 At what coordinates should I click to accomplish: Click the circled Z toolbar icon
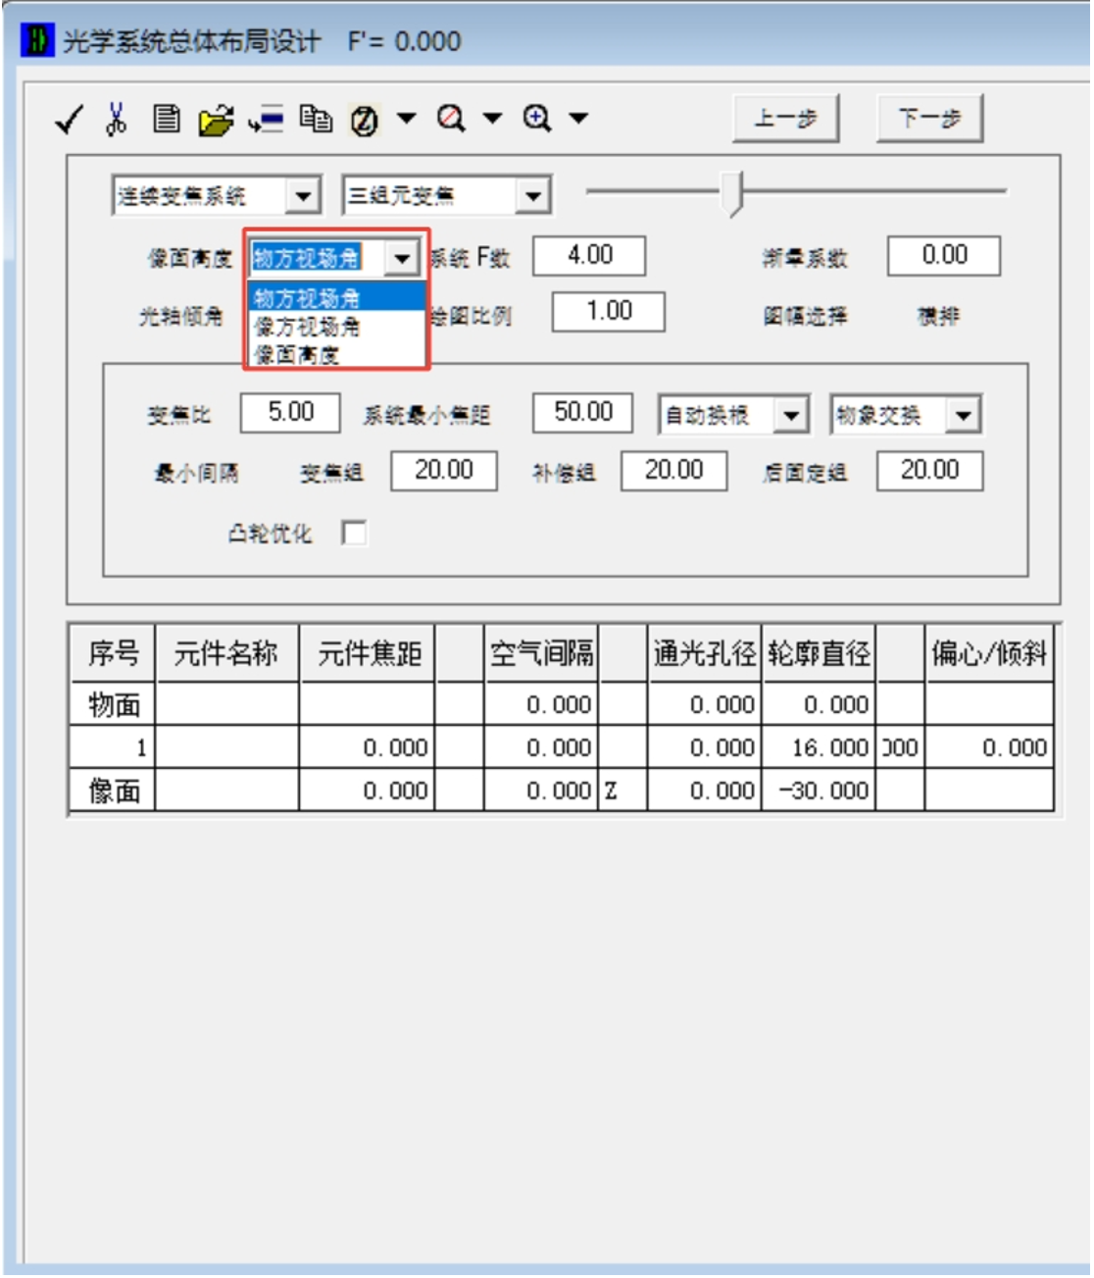tap(365, 120)
